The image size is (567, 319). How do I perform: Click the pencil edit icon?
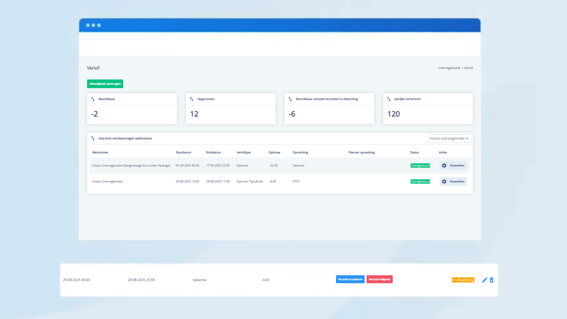coord(485,280)
